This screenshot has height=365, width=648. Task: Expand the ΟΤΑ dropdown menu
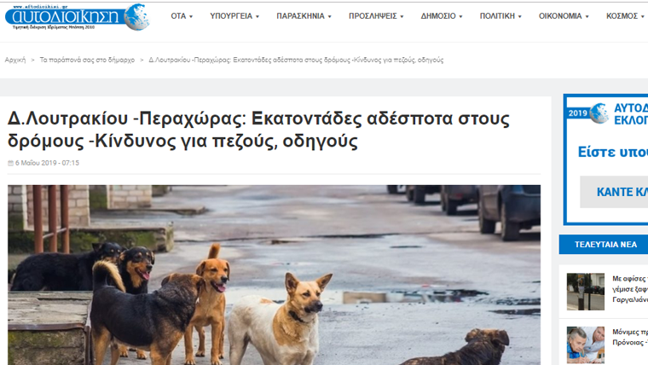click(182, 16)
